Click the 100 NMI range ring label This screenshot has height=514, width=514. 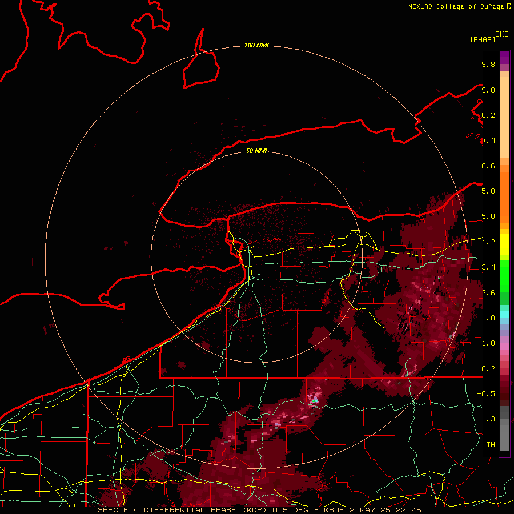[256, 45]
